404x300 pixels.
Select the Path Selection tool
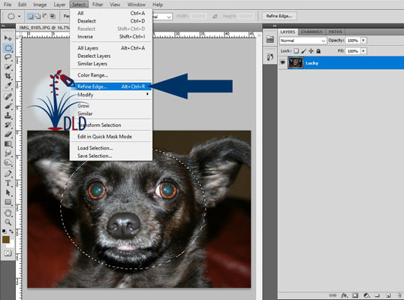tap(8, 192)
